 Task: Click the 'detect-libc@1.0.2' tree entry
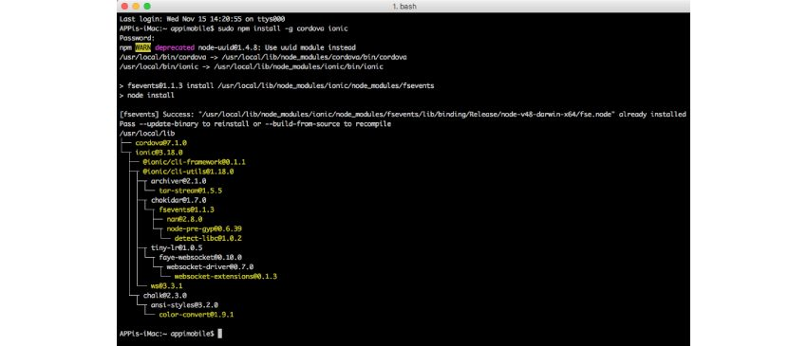pyautogui.click(x=209, y=238)
